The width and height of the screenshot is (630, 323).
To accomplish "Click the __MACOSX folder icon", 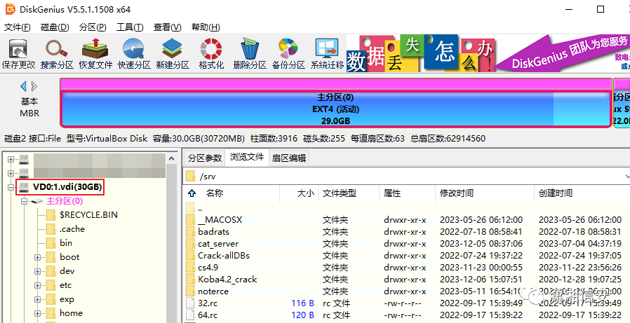I will [190, 220].
